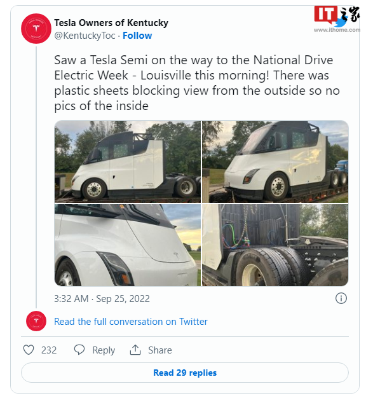
Task: Open Read the full conversation on Twitter
Action: (131, 322)
